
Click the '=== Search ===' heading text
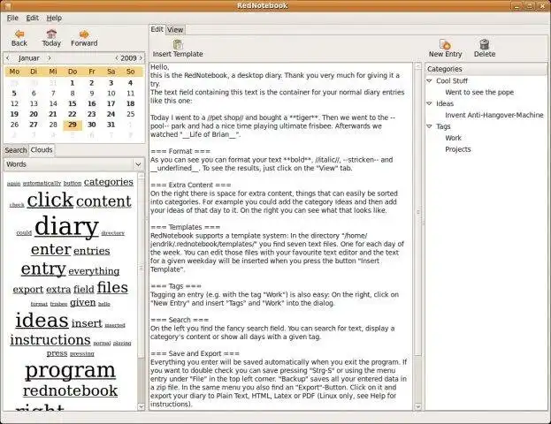(180, 320)
